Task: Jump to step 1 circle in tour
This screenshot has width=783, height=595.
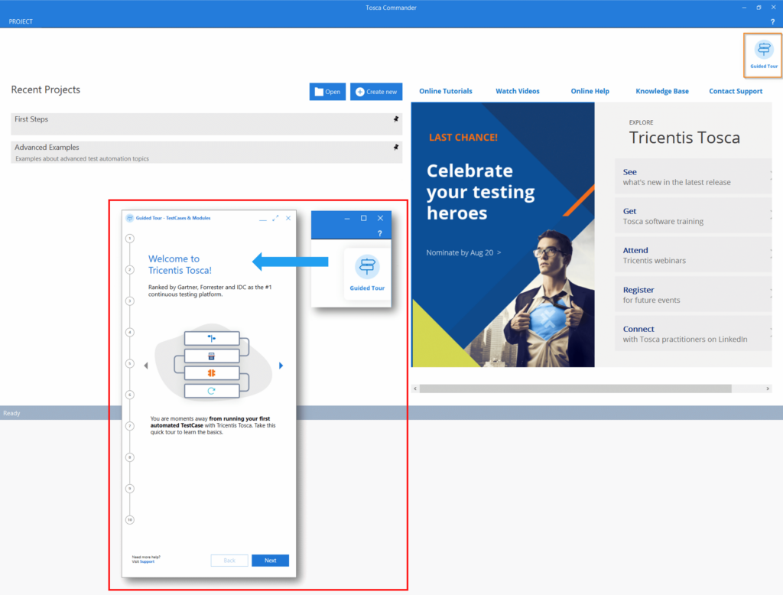Action: pyautogui.click(x=130, y=239)
